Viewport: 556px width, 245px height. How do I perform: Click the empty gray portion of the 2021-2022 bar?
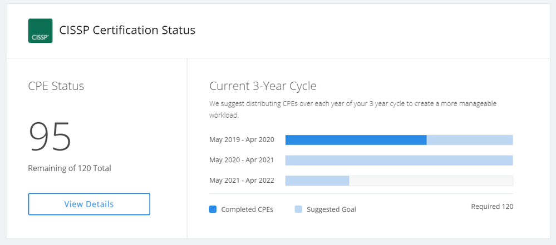431,181
